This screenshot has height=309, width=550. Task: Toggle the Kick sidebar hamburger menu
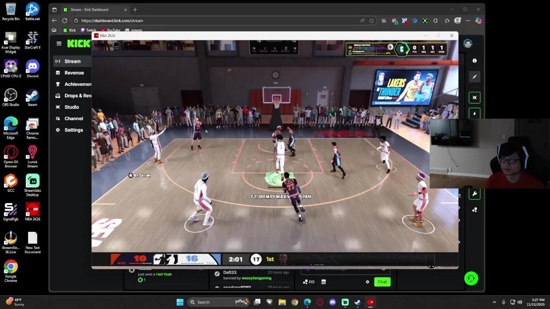[59, 43]
